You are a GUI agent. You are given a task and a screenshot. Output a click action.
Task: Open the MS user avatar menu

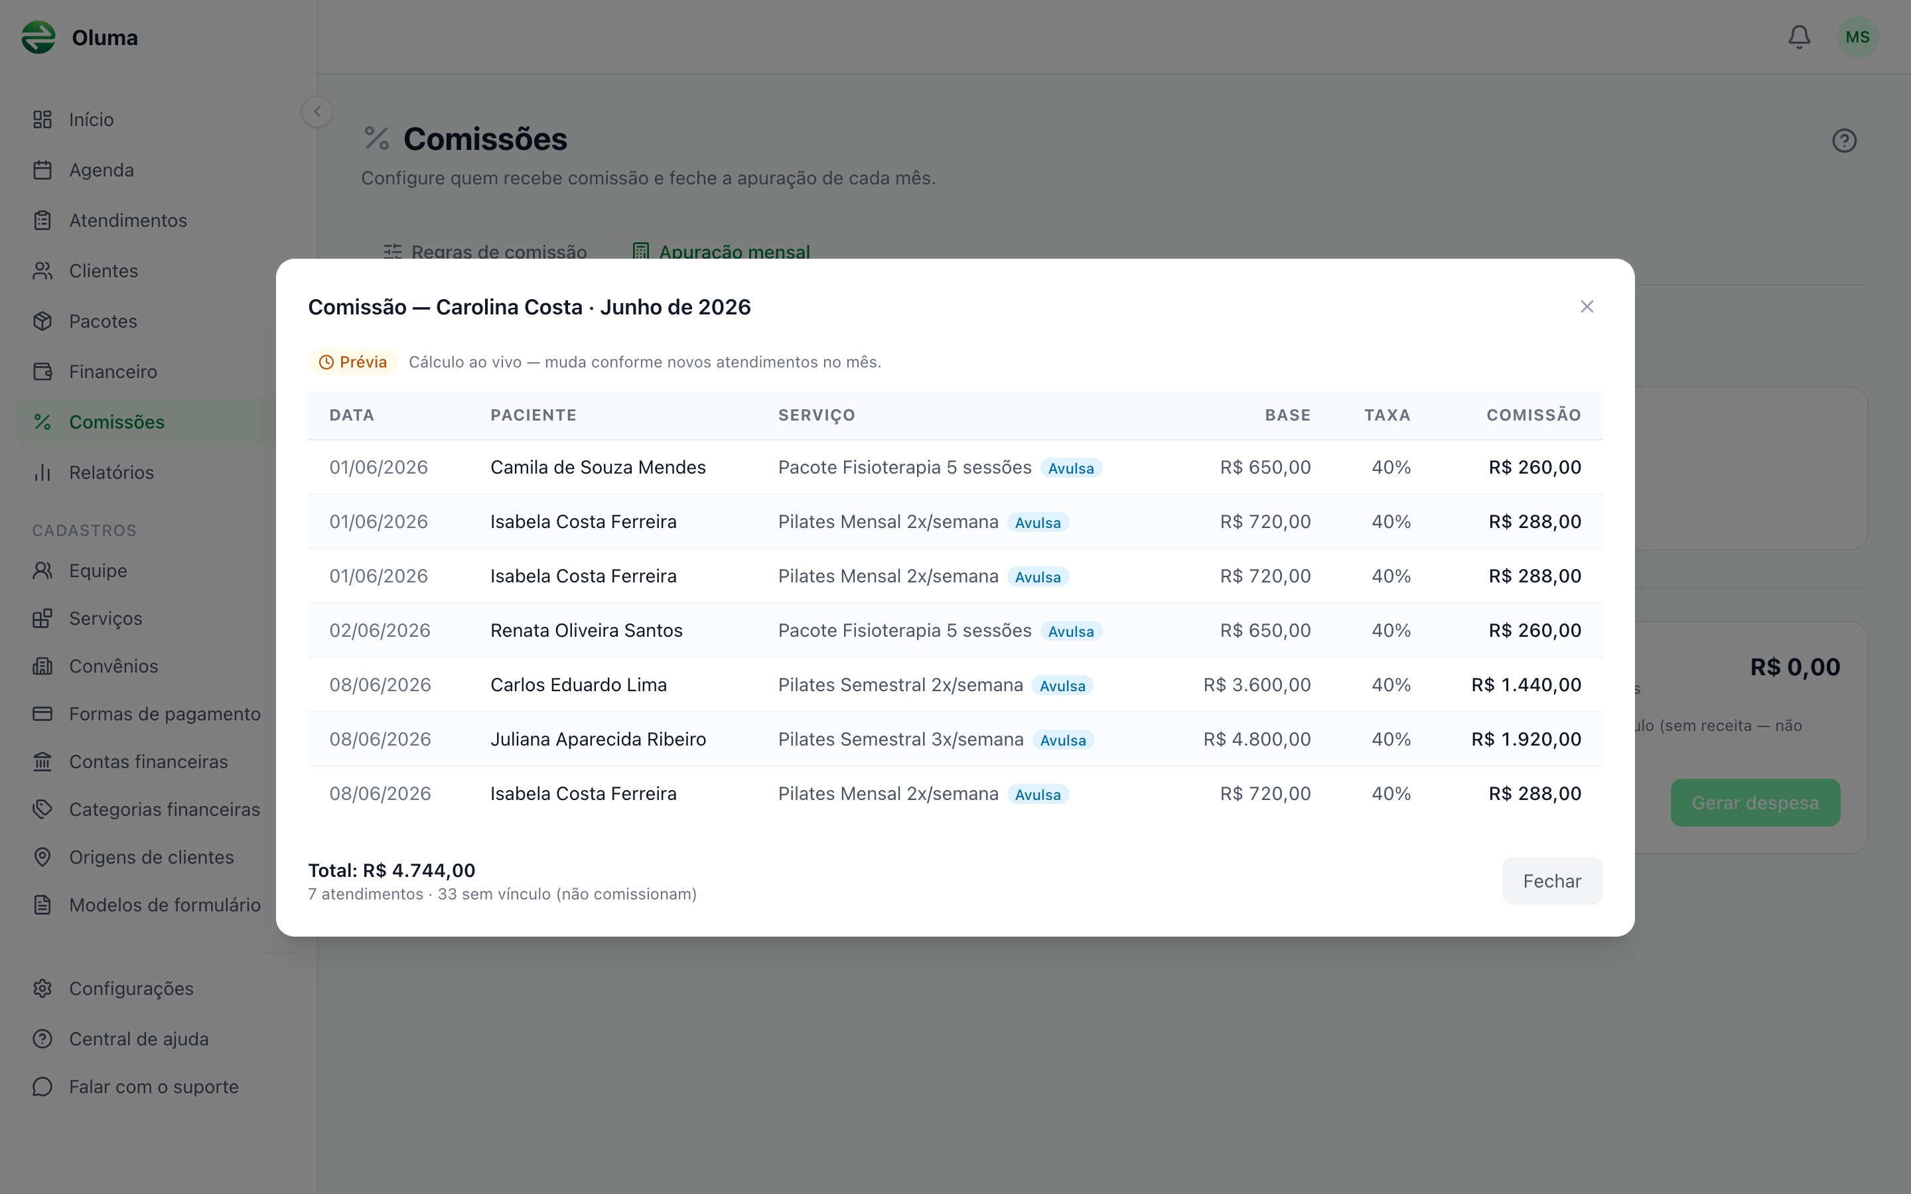pos(1857,37)
